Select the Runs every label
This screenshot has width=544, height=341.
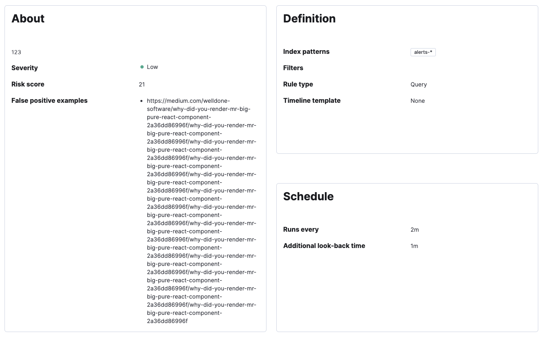pos(301,229)
